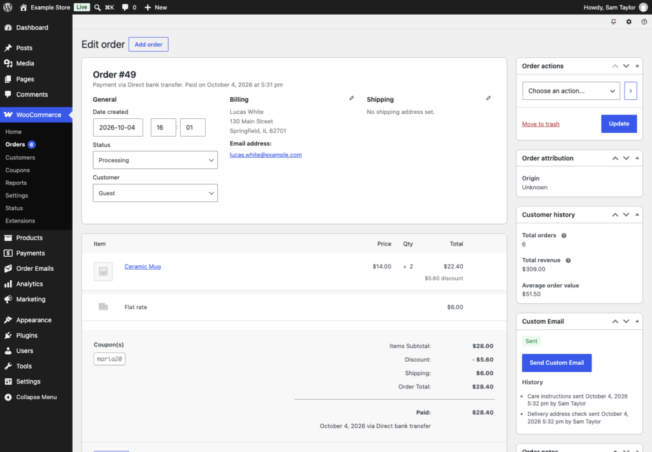Click the Ceramic Mug product thumbnail

click(103, 271)
